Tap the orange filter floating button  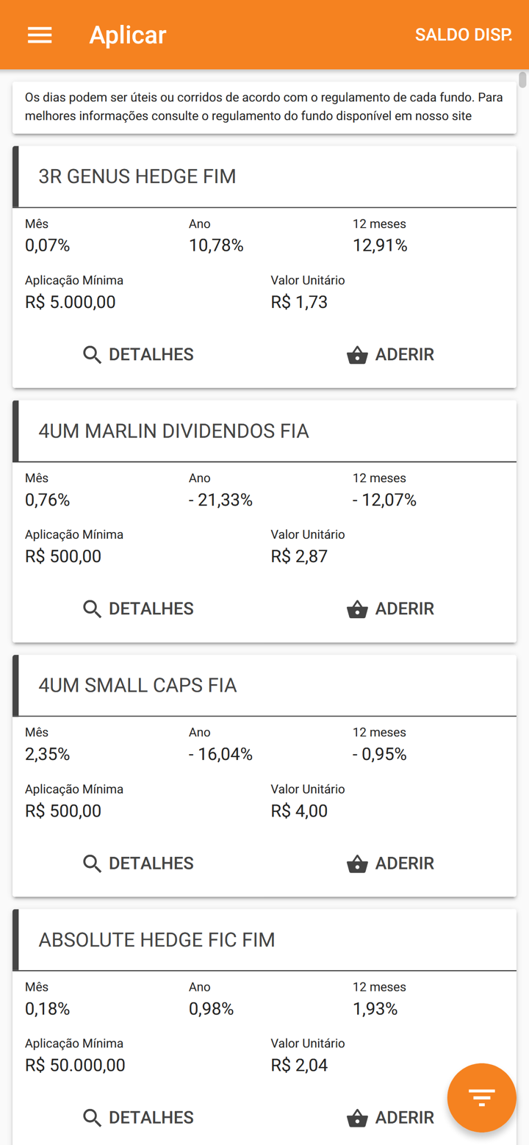(x=482, y=1097)
